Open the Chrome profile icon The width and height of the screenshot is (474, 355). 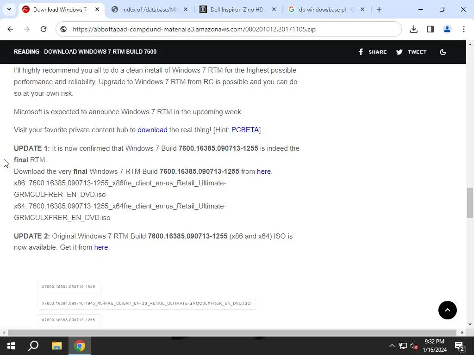[447, 29]
